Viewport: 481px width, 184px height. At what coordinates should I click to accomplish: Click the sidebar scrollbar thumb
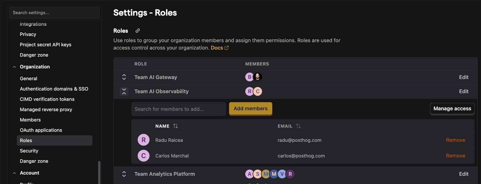tap(99, 172)
